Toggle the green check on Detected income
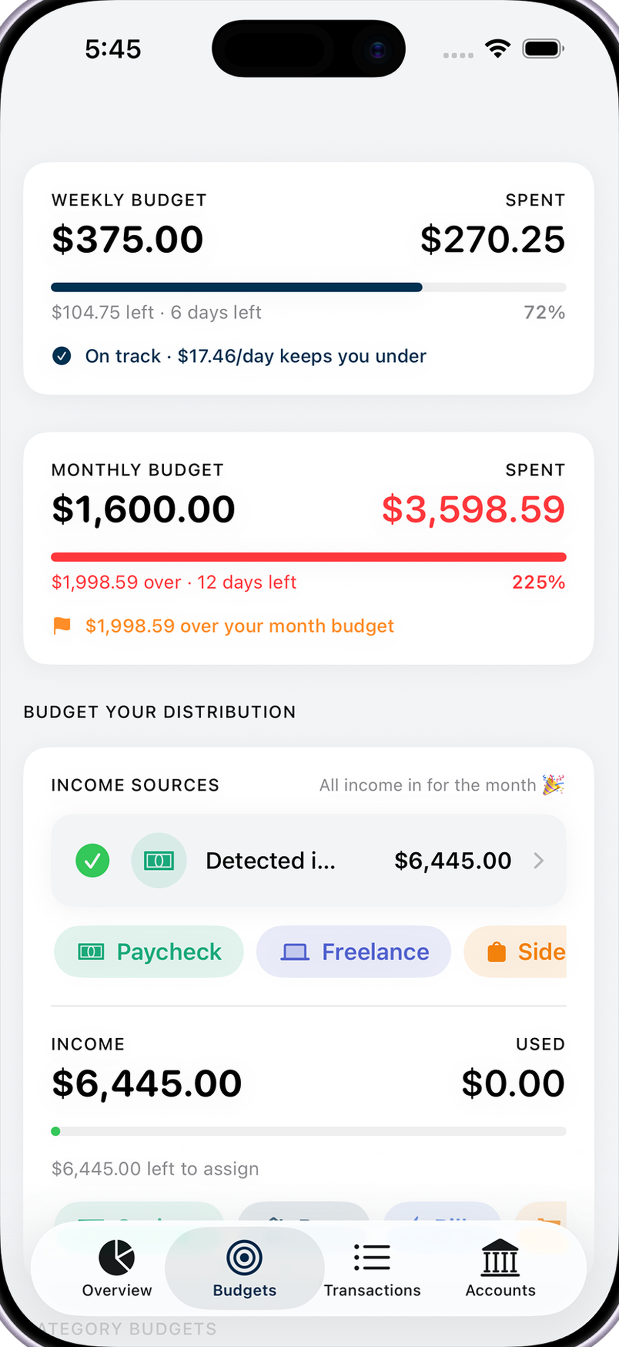 pos(92,860)
